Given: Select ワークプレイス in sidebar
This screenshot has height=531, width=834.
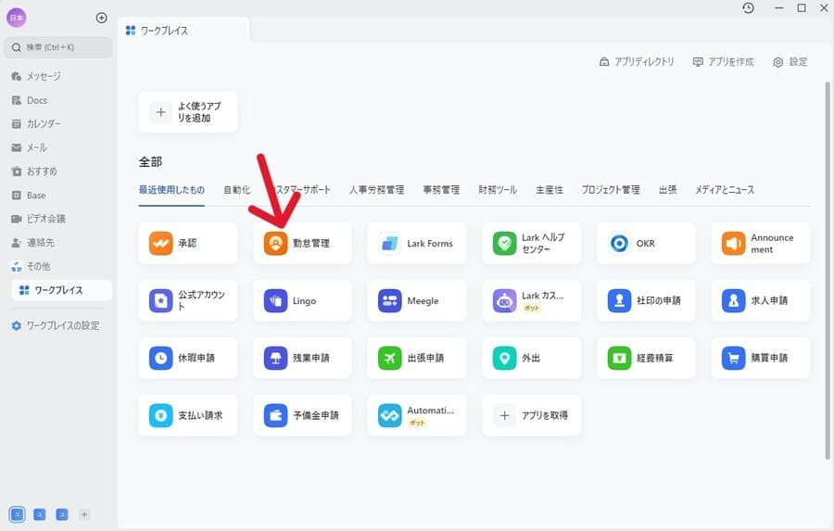Looking at the screenshot, I should (62, 290).
